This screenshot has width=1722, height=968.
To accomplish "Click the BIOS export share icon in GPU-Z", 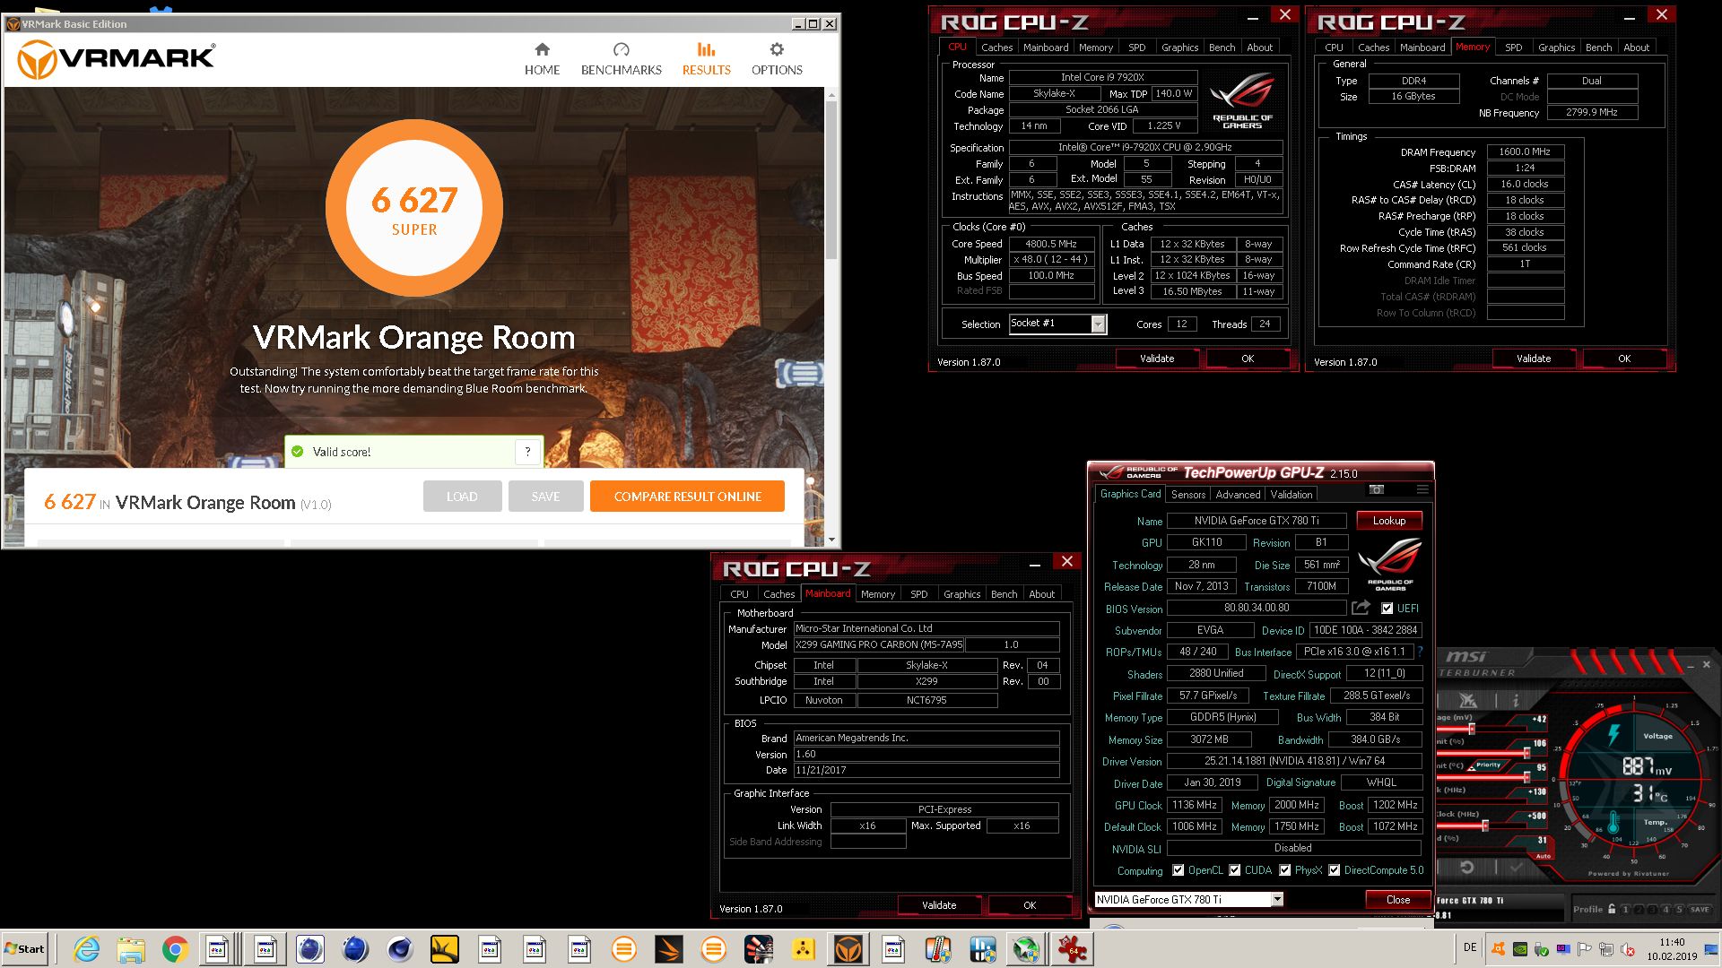I will (1361, 608).
